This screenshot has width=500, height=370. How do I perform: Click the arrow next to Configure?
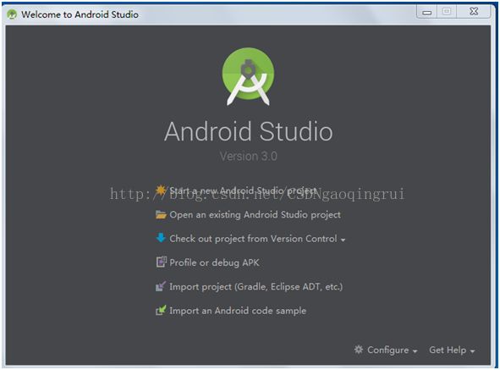click(x=415, y=351)
